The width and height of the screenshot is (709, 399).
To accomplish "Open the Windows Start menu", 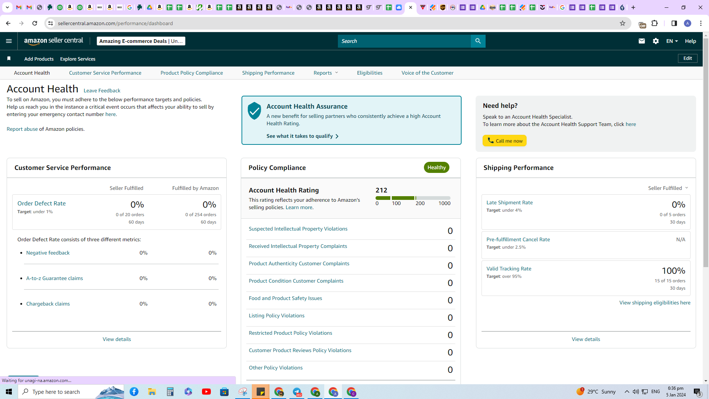I will (9, 392).
